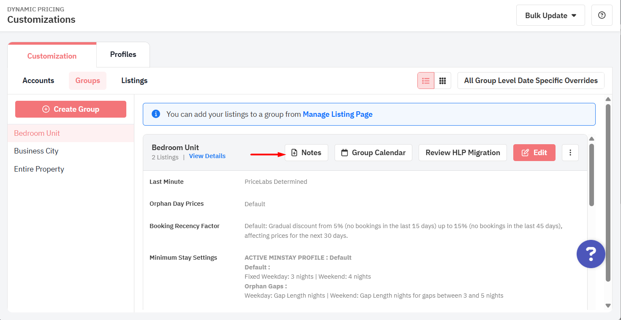Image resolution: width=621 pixels, height=320 pixels.
Task: Open Notes for Bedroom Unit group
Action: click(x=306, y=153)
